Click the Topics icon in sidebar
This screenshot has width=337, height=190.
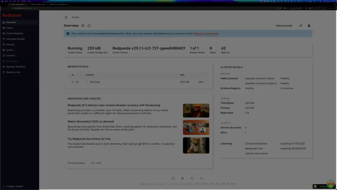click(x=4, y=28)
